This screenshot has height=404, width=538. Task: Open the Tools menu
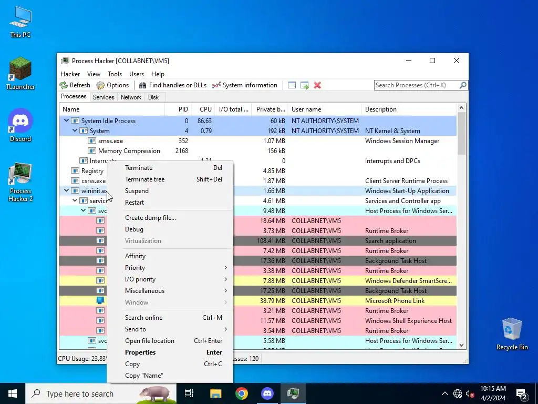(115, 74)
